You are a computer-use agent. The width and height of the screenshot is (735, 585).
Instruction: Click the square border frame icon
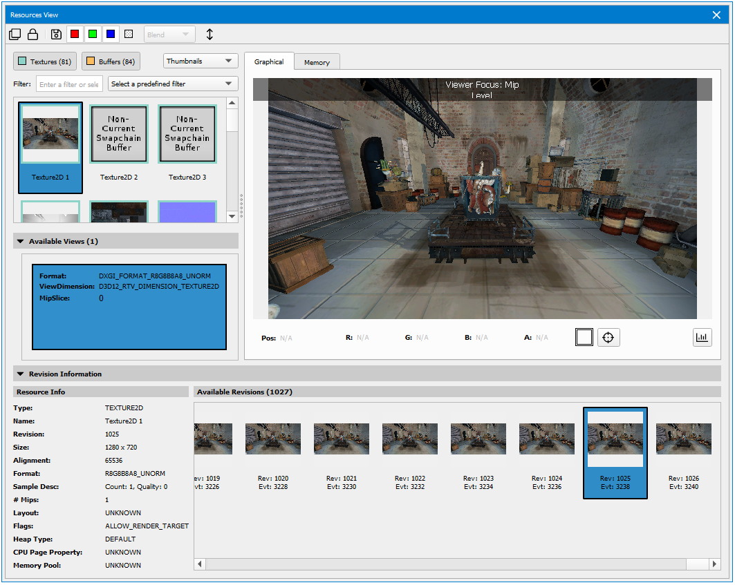[584, 337]
